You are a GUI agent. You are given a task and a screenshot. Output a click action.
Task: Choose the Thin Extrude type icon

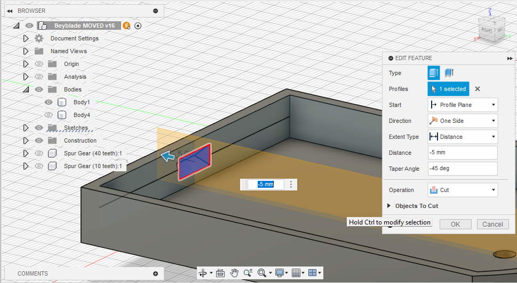(x=449, y=73)
